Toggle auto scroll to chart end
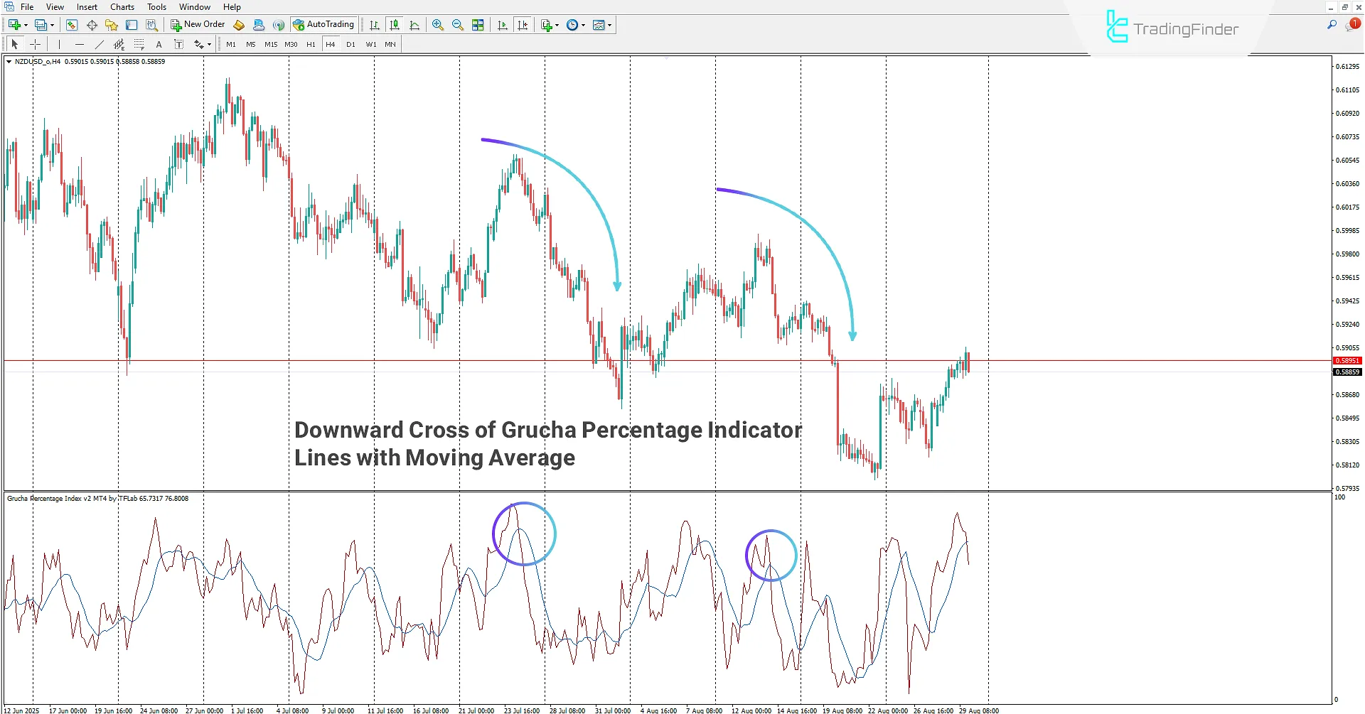 pos(502,24)
